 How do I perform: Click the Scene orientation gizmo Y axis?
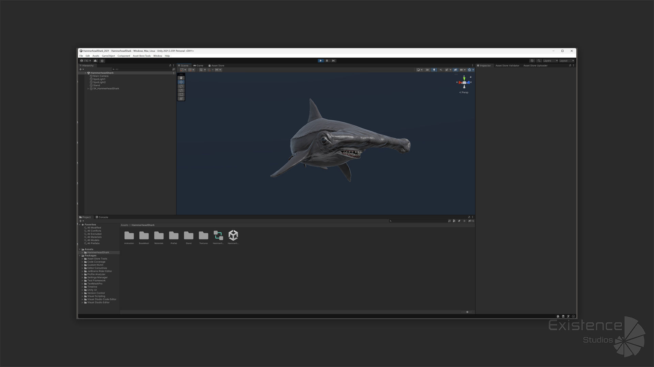coord(464,78)
